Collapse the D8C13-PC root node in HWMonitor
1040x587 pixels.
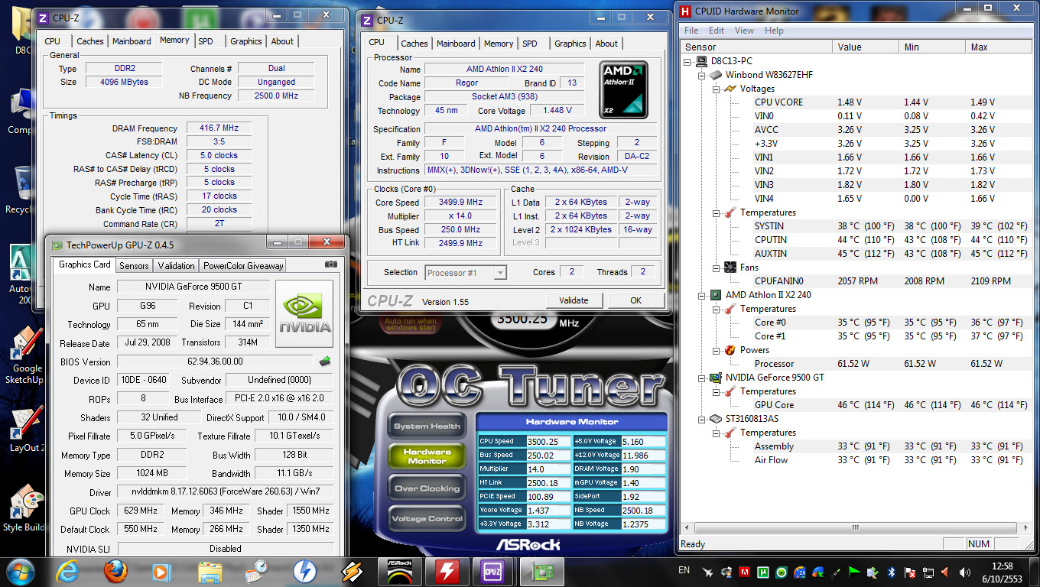688,61
